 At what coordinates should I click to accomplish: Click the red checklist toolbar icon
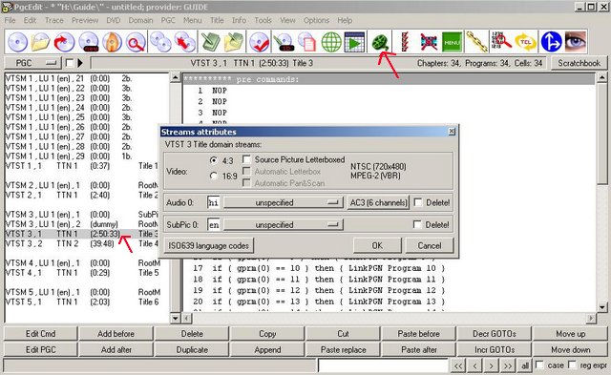coord(405,42)
